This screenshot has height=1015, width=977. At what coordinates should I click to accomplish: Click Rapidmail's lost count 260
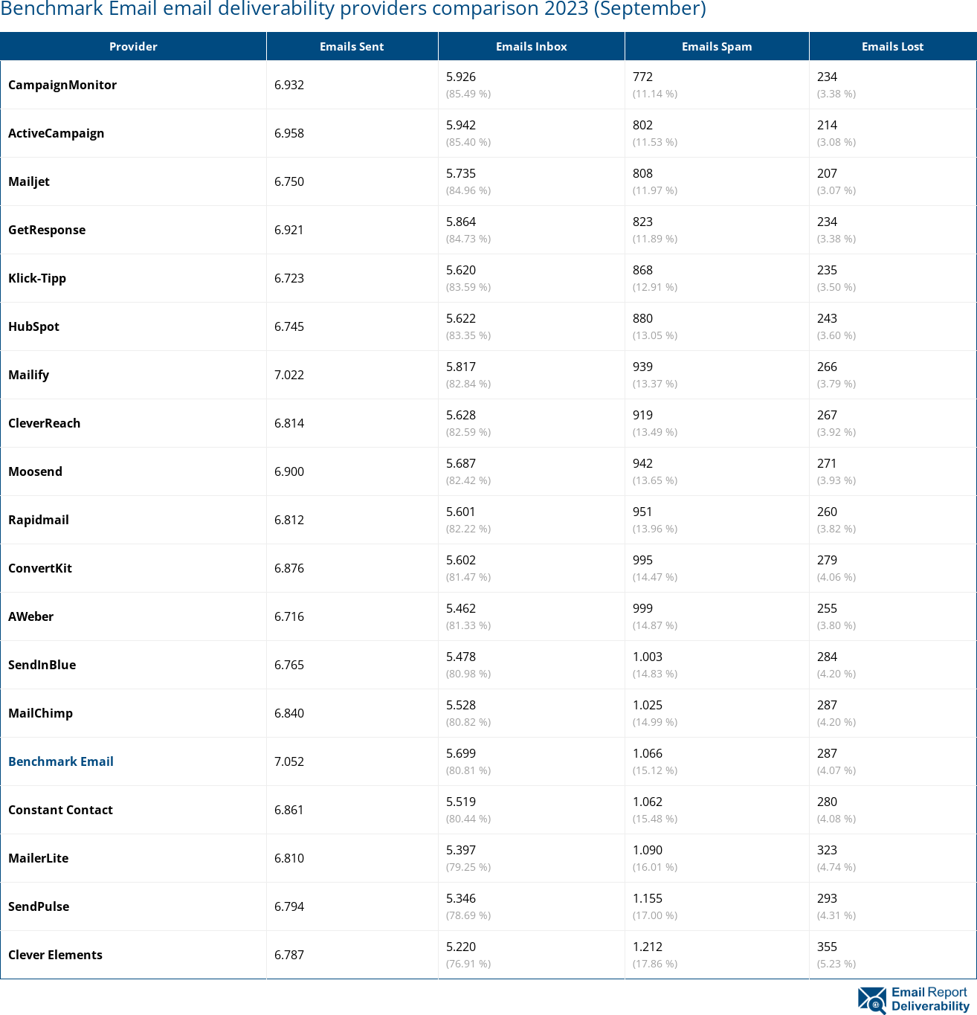click(827, 512)
